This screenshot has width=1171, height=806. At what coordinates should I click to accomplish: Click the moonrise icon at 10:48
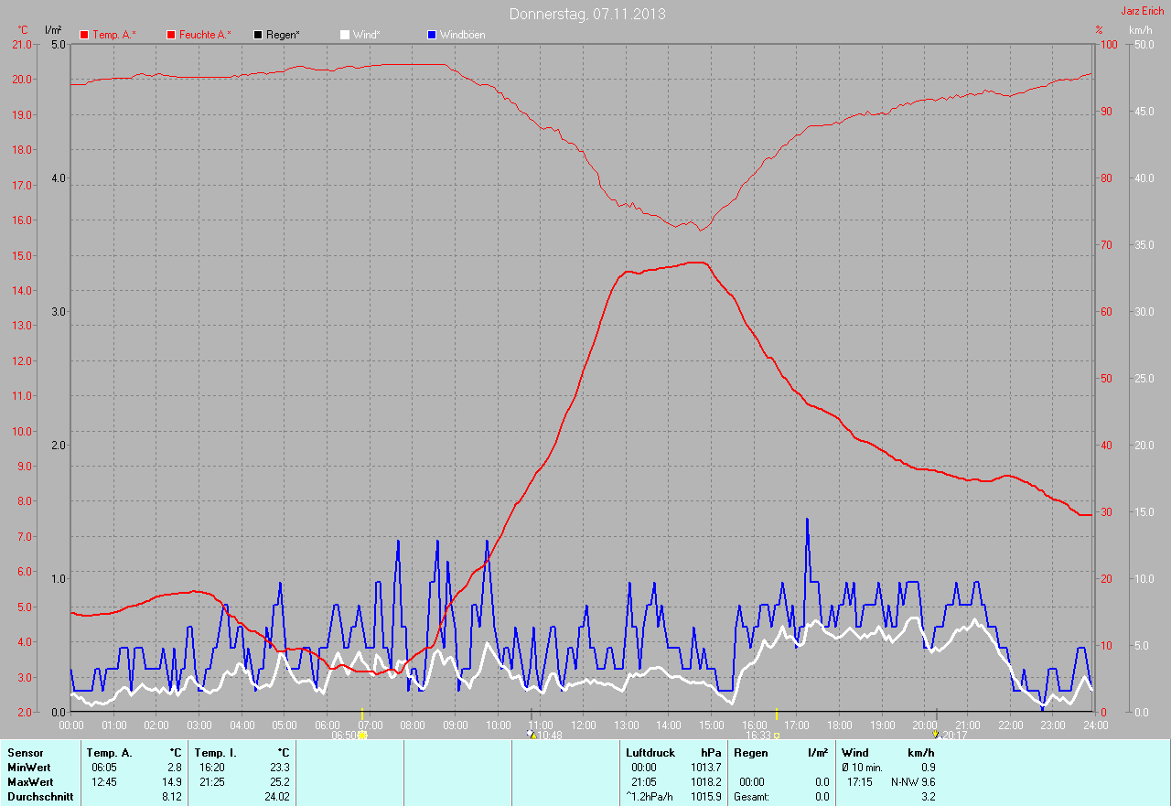tap(532, 735)
